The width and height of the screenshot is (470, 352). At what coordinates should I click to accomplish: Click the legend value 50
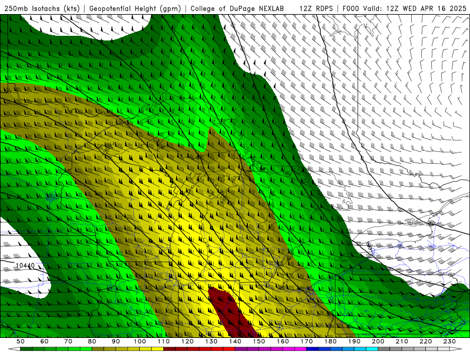point(21,341)
